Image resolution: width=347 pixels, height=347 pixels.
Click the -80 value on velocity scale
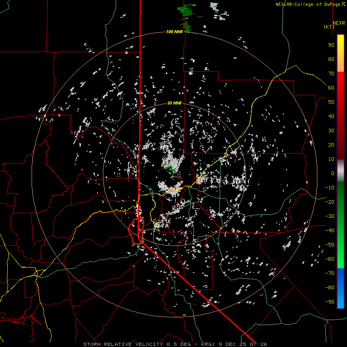[x=330, y=288]
